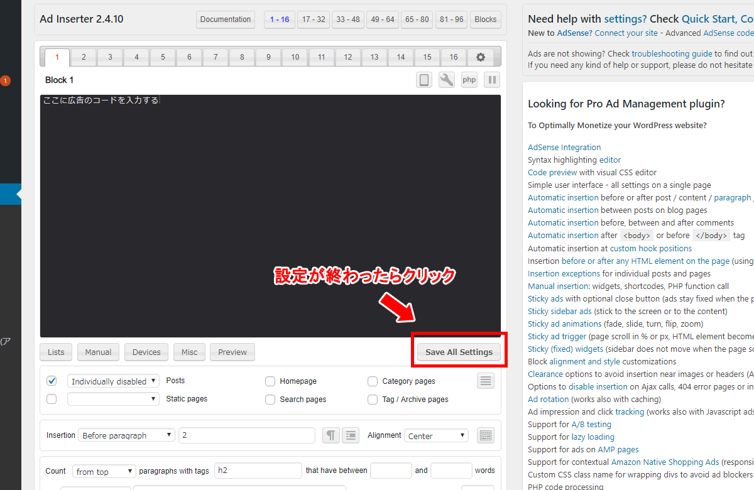This screenshot has width=754, height=490.
Task: Open the wrench tools icon
Action: (x=447, y=80)
